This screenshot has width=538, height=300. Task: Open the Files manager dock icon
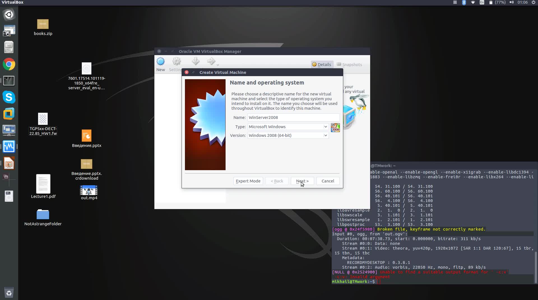click(9, 47)
